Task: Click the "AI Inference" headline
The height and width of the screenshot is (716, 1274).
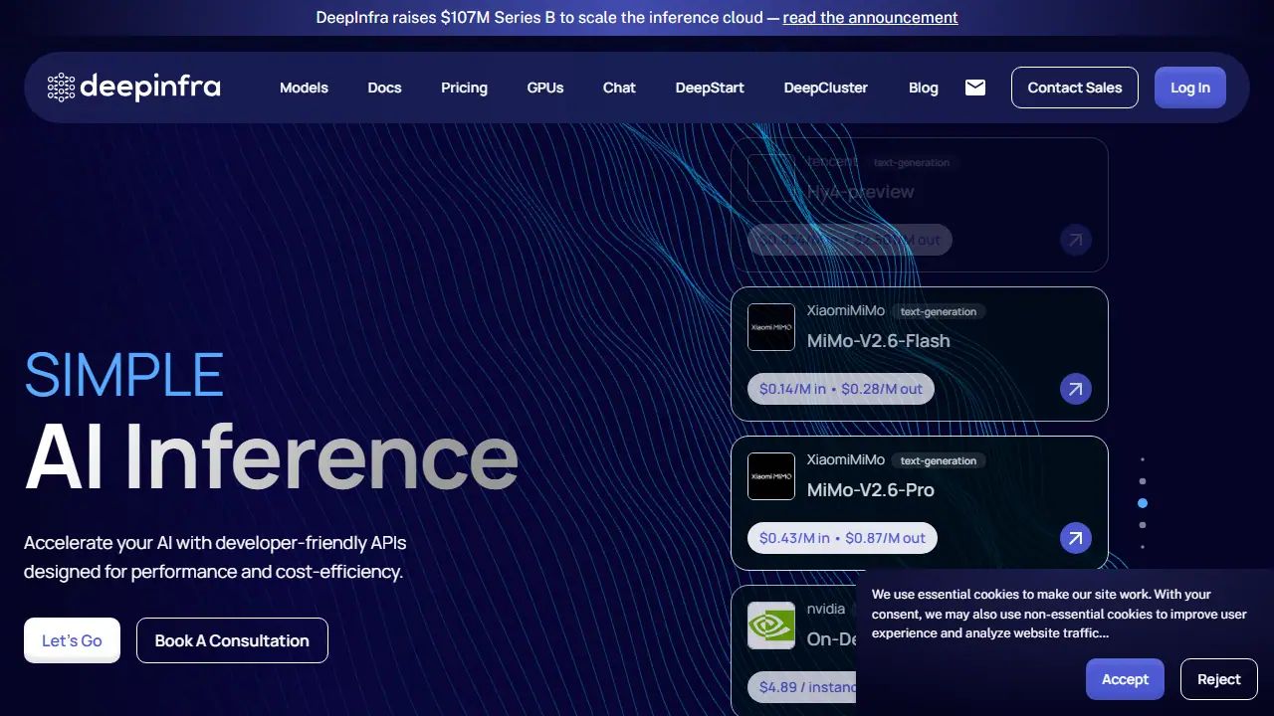Action: (271, 457)
